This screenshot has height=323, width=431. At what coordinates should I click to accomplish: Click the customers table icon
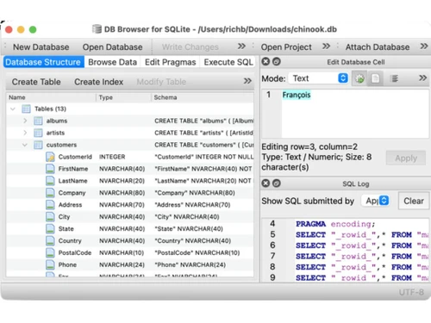click(x=38, y=145)
